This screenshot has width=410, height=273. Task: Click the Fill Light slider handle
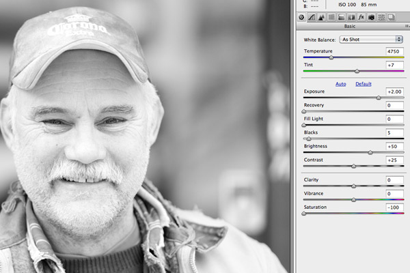tap(304, 125)
